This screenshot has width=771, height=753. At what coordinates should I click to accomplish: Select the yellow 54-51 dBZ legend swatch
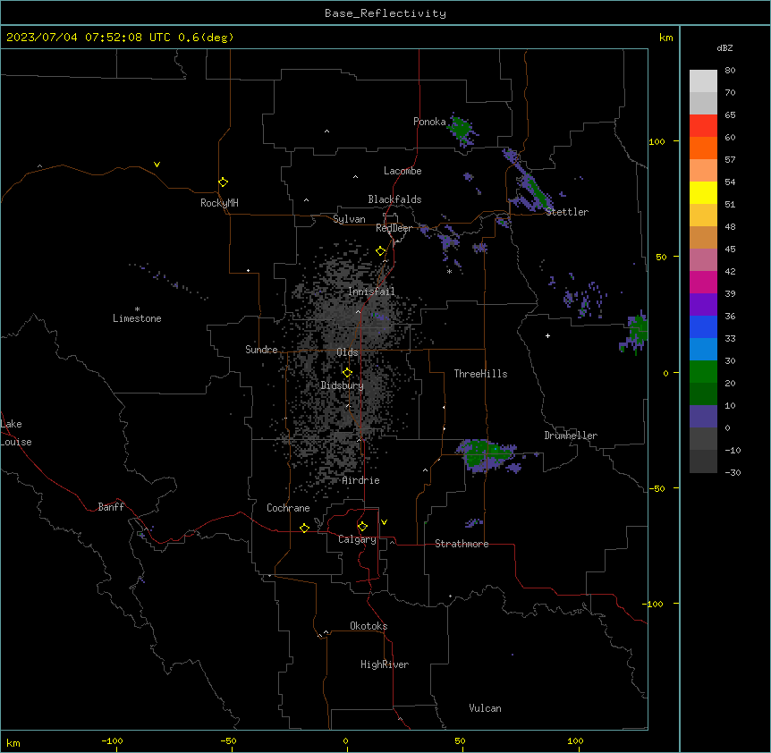(703, 192)
